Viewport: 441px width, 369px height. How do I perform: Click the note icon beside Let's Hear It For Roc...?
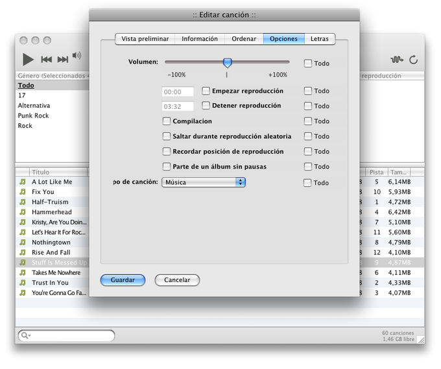[x=23, y=232]
